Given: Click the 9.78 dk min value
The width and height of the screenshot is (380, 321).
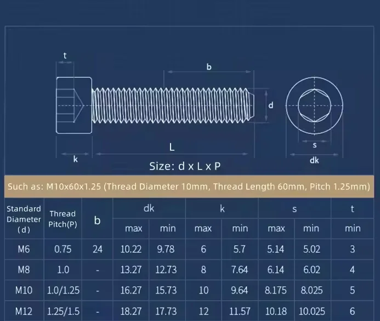Looking at the screenshot, I should pos(166,249).
